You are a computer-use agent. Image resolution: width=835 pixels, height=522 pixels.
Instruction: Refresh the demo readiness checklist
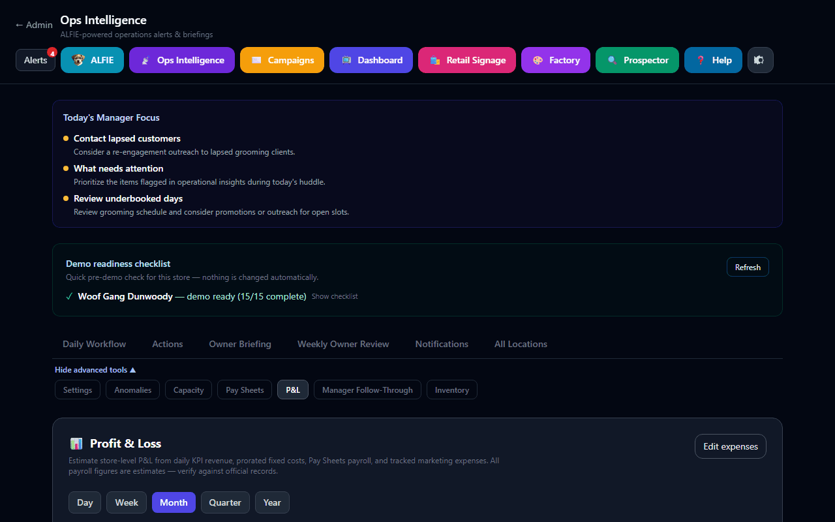click(x=748, y=267)
